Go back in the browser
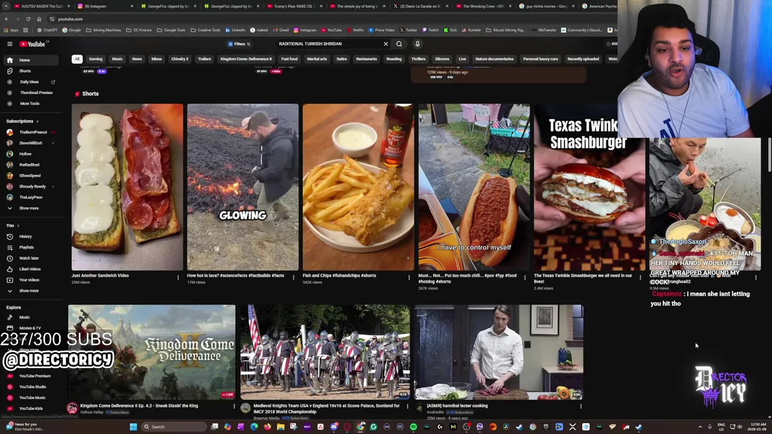The image size is (772, 434). (7, 19)
